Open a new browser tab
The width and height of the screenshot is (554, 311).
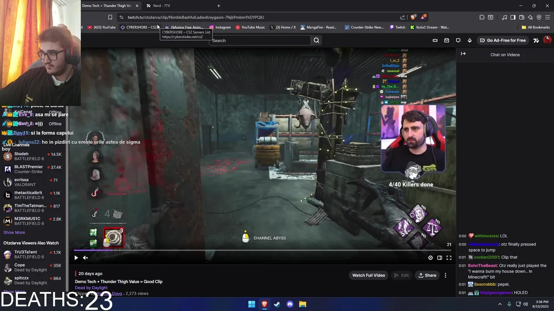[219, 6]
